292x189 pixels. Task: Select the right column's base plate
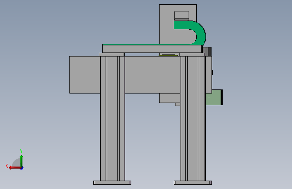pos(193,183)
